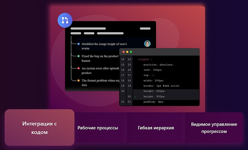Click the plus marker on the added diff line
This screenshot has width=248, height=150.
point(135,97)
